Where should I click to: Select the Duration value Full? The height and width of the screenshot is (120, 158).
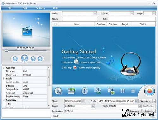(35, 71)
